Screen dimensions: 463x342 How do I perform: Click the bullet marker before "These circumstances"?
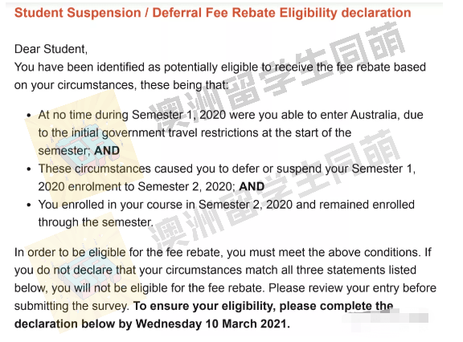coord(29,169)
